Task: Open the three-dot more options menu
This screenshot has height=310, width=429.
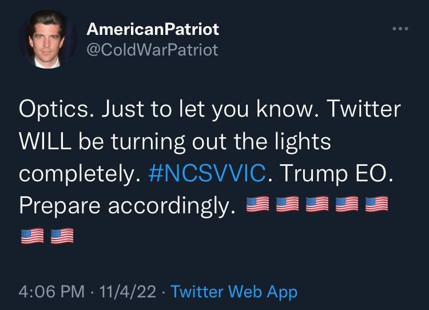Action: tap(400, 29)
